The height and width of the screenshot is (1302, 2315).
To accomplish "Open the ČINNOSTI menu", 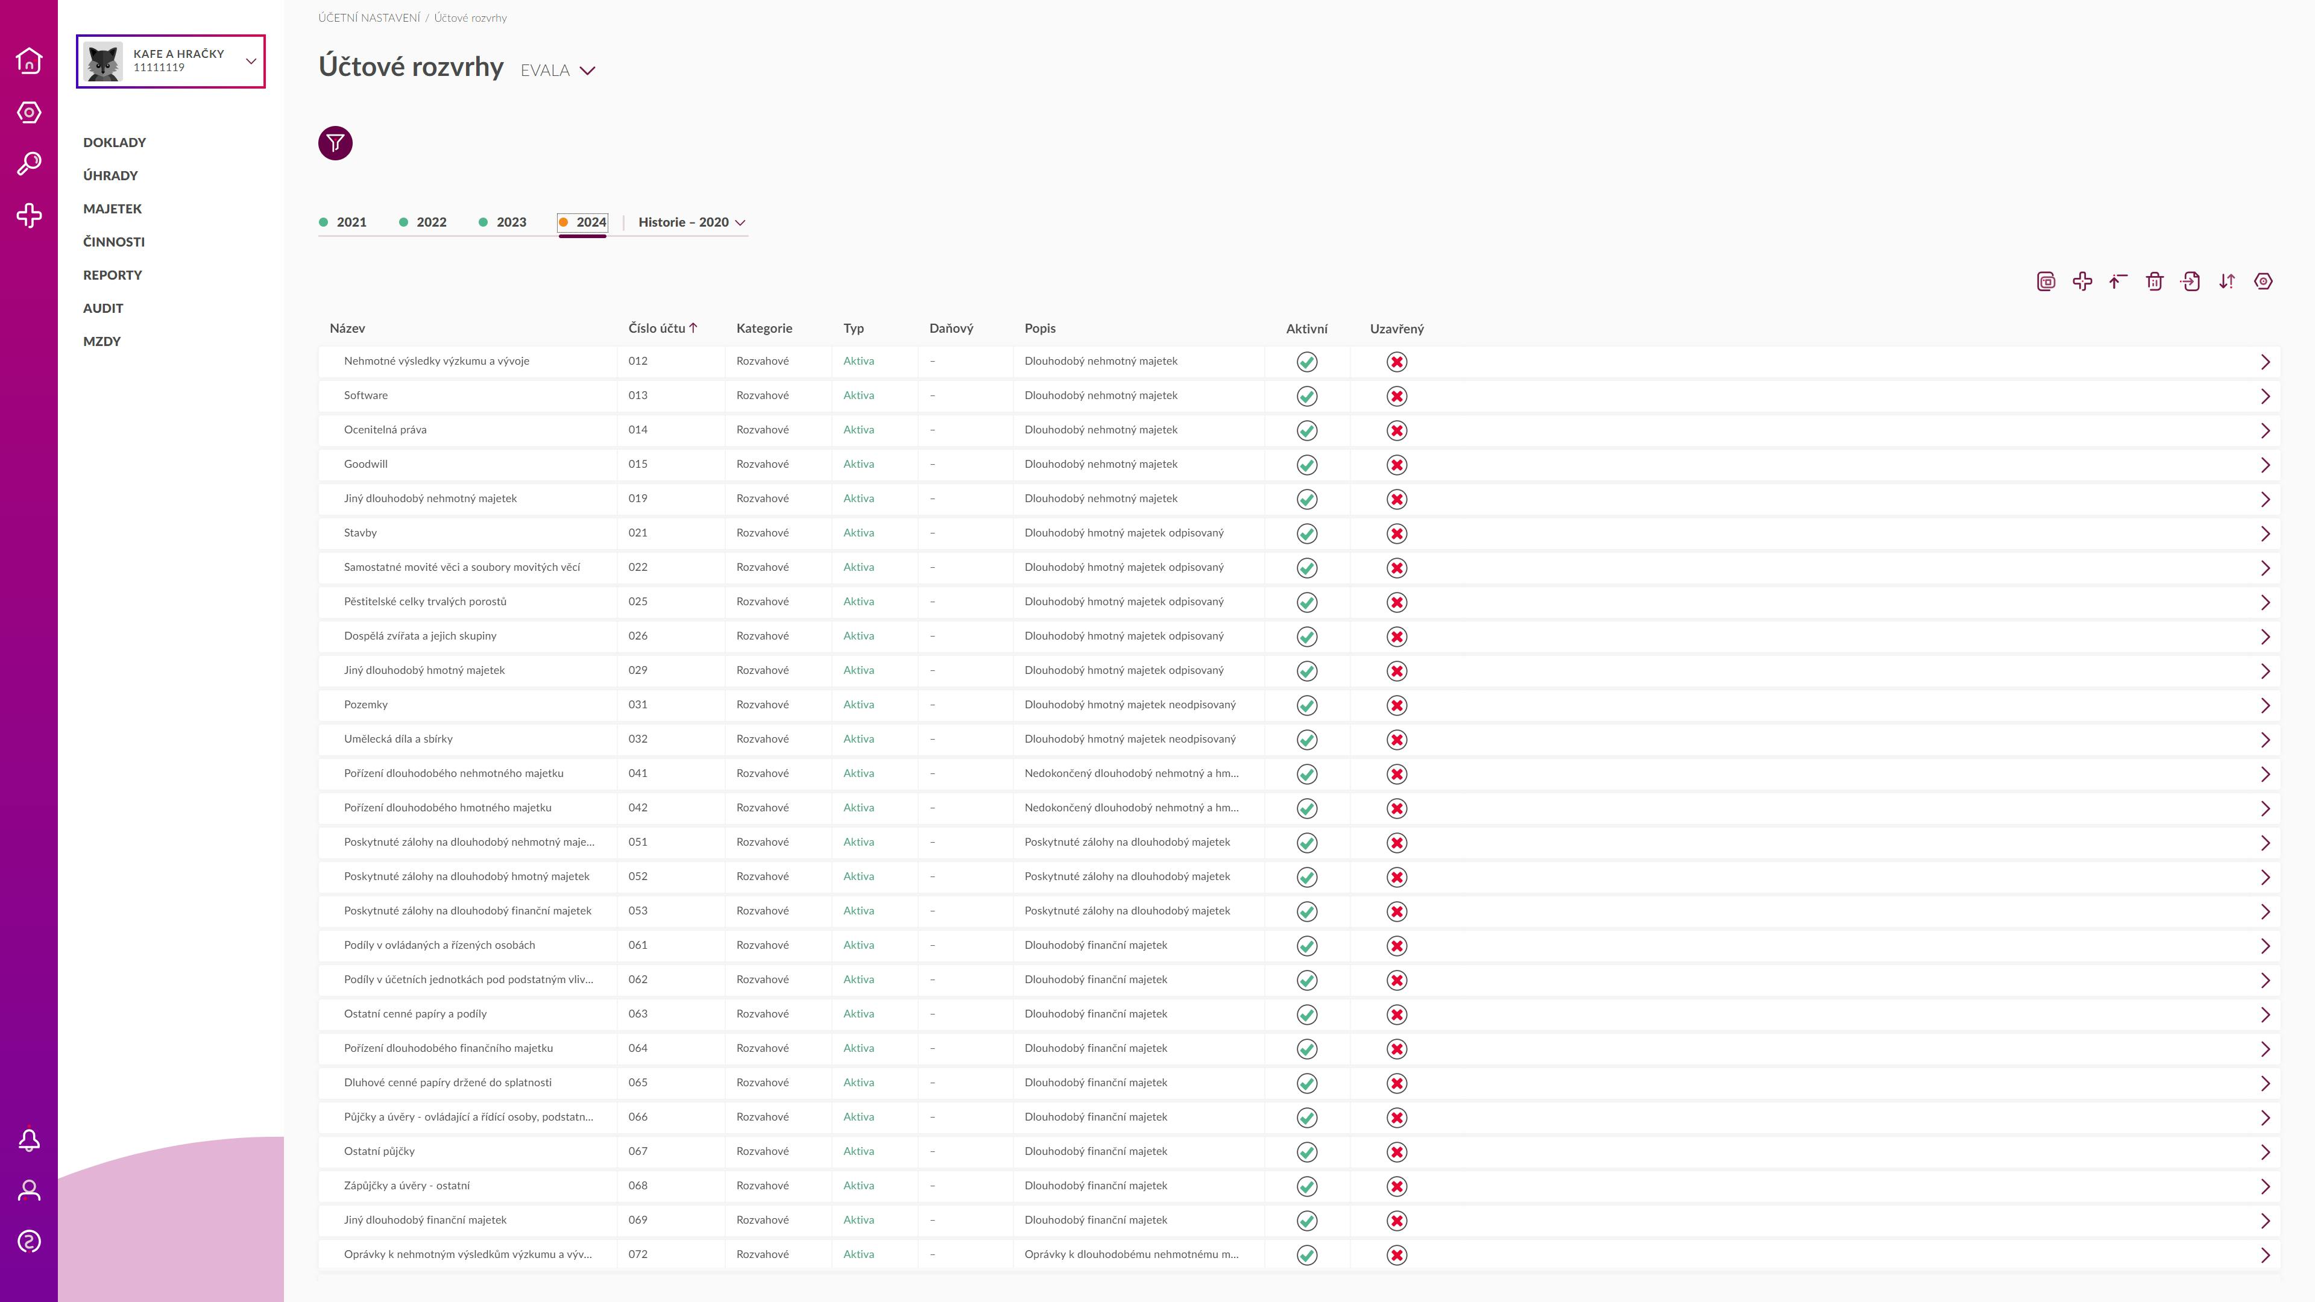I will pos(113,242).
